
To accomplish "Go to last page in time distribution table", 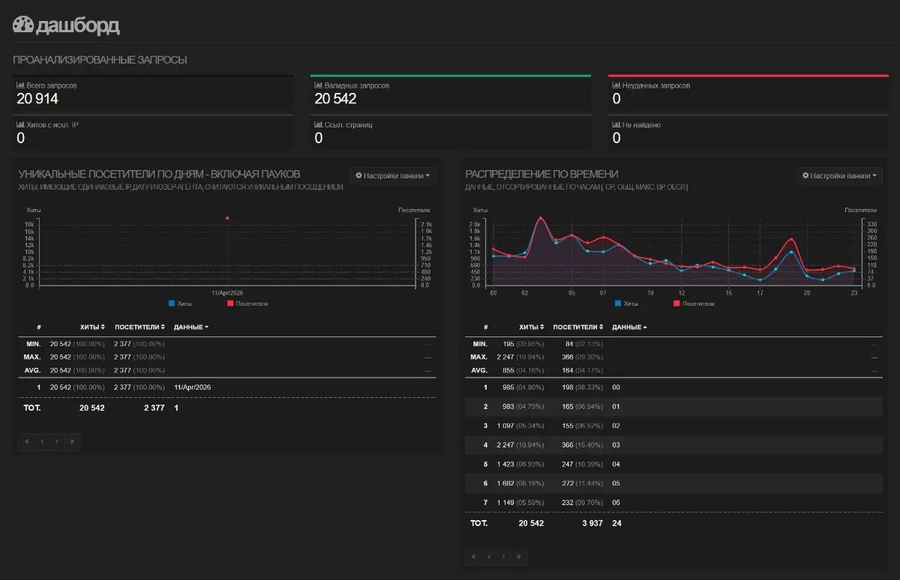I will pos(517,556).
